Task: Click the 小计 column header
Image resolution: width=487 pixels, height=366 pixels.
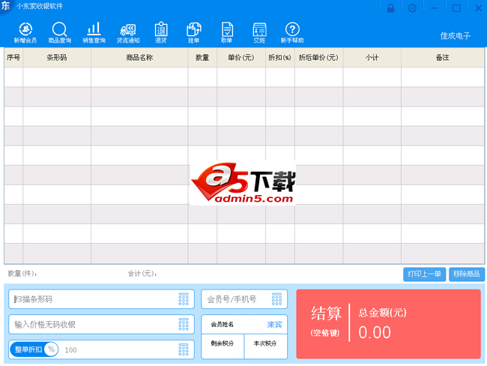Action: 372,58
